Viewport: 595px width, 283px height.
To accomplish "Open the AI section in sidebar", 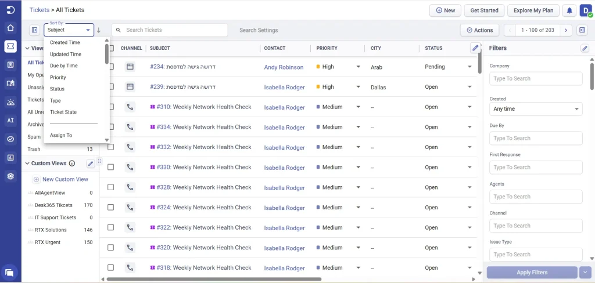I will tap(10, 121).
